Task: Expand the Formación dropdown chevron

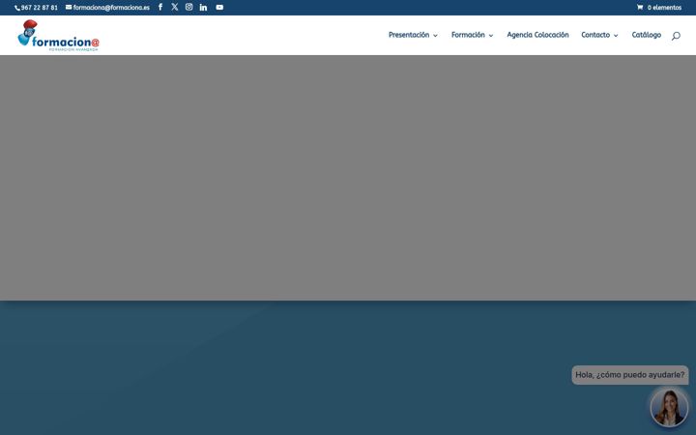Action: pyautogui.click(x=490, y=36)
